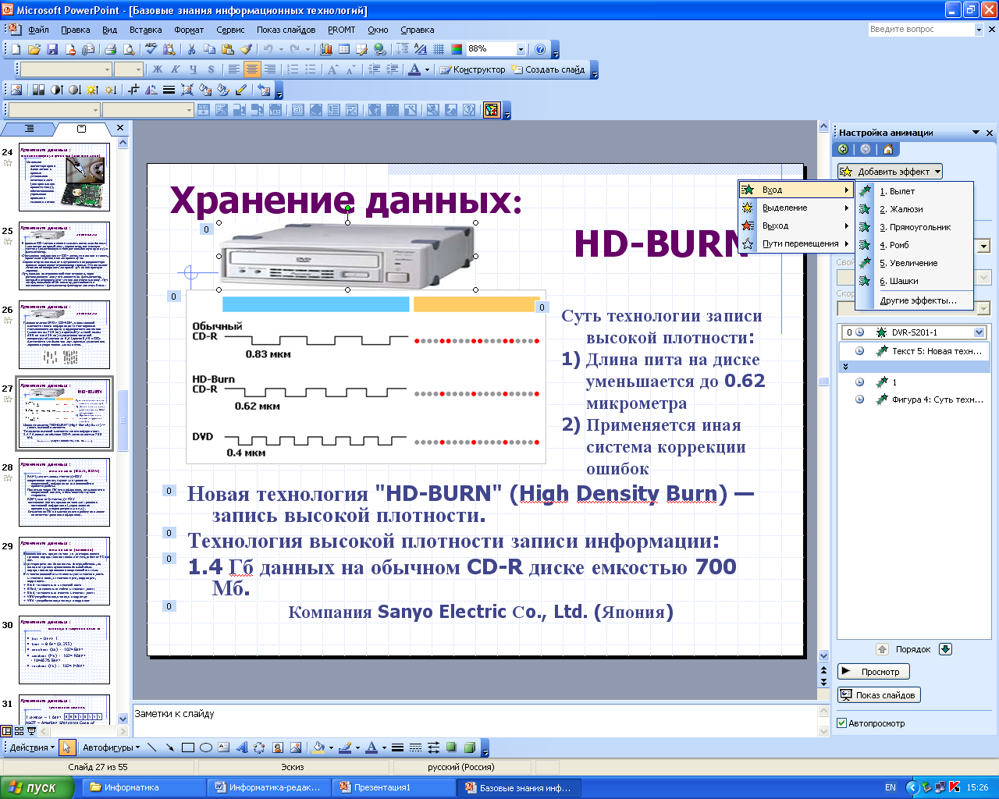Click the Reset Picture icon

pos(264,90)
